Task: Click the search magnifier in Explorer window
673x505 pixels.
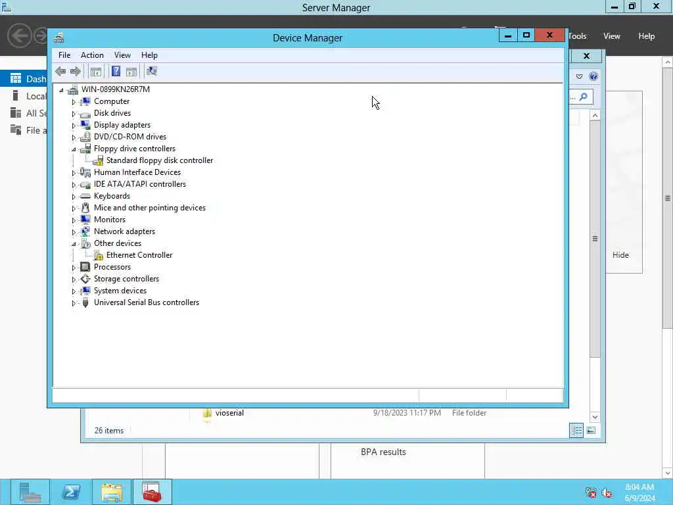Action: pyautogui.click(x=584, y=97)
